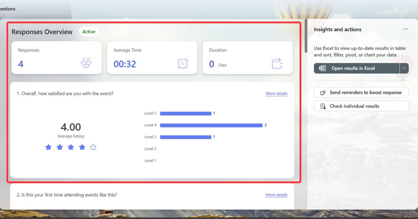The height and width of the screenshot is (219, 418).
Task: Switch to the Questions tab
Action: pyautogui.click(x=8, y=9)
